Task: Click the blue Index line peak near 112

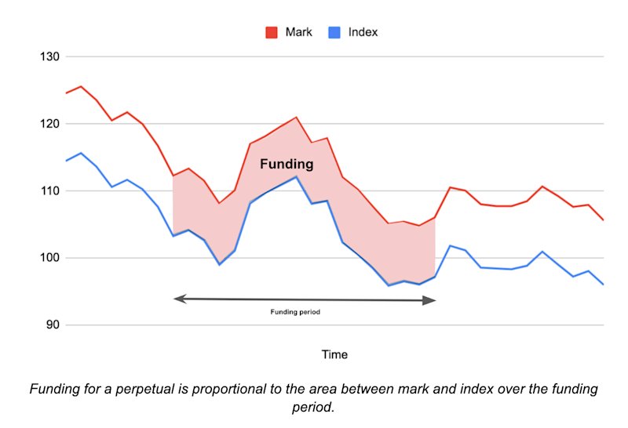Action: pyautogui.click(x=296, y=176)
